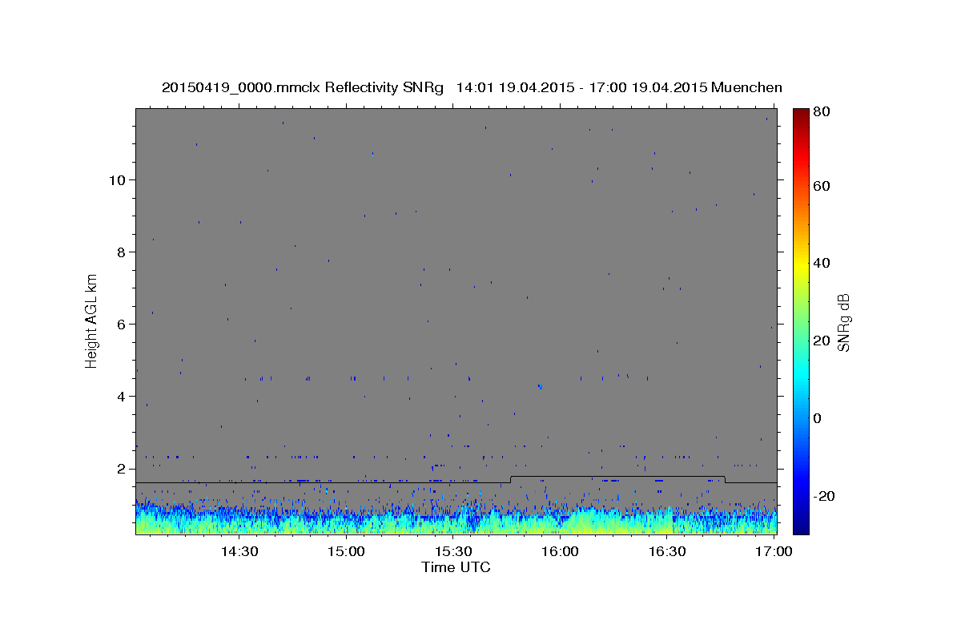961x641 pixels.
Task: Click the 'SNRg dB' colorbar label
Action: (842, 323)
